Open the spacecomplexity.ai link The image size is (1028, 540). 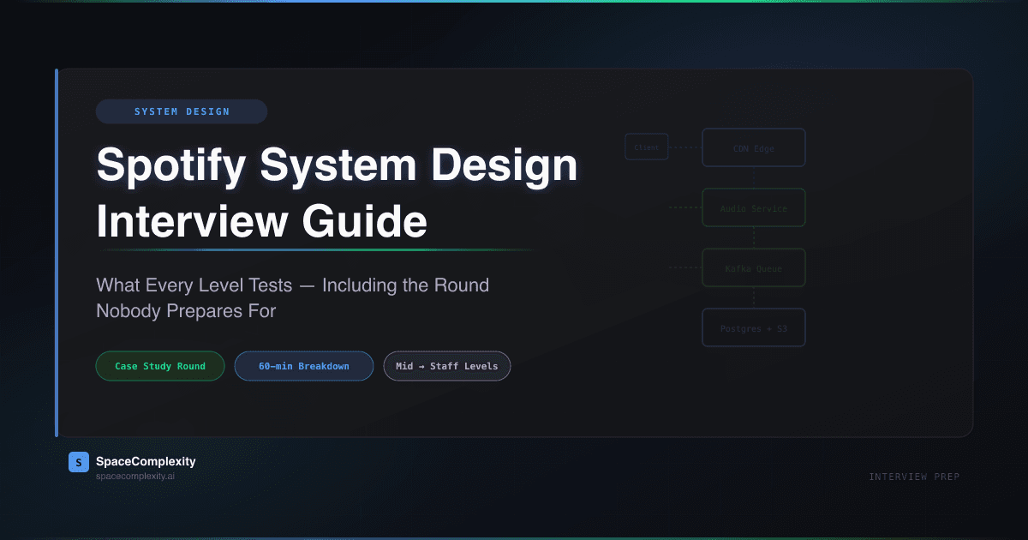[135, 476]
